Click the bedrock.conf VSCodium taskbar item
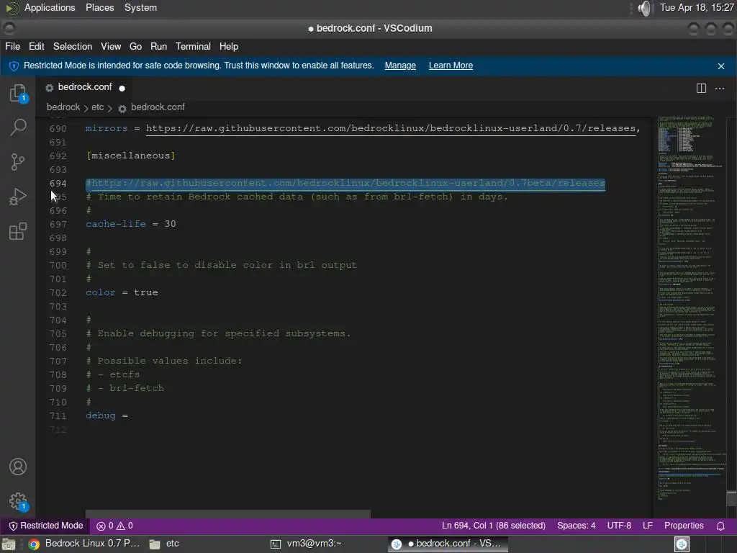 tap(448, 544)
